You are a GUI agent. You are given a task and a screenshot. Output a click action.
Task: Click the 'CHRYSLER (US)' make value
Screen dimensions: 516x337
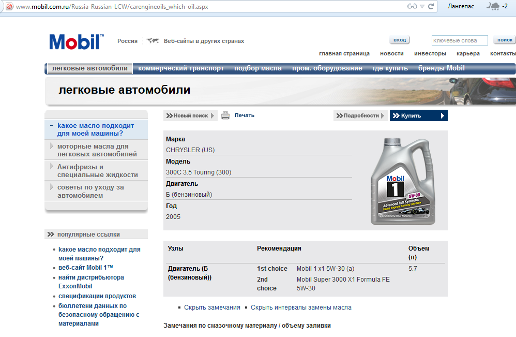[x=190, y=150]
